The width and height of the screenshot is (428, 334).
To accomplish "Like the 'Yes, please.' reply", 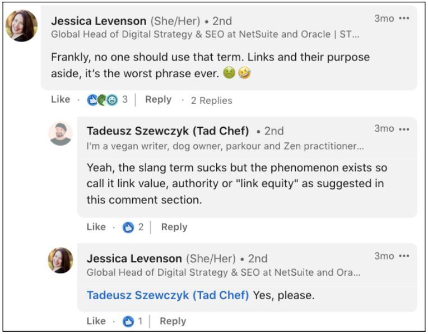I will (96, 321).
